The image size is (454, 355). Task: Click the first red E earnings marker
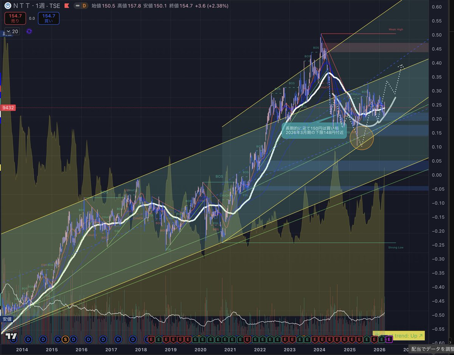151,339
